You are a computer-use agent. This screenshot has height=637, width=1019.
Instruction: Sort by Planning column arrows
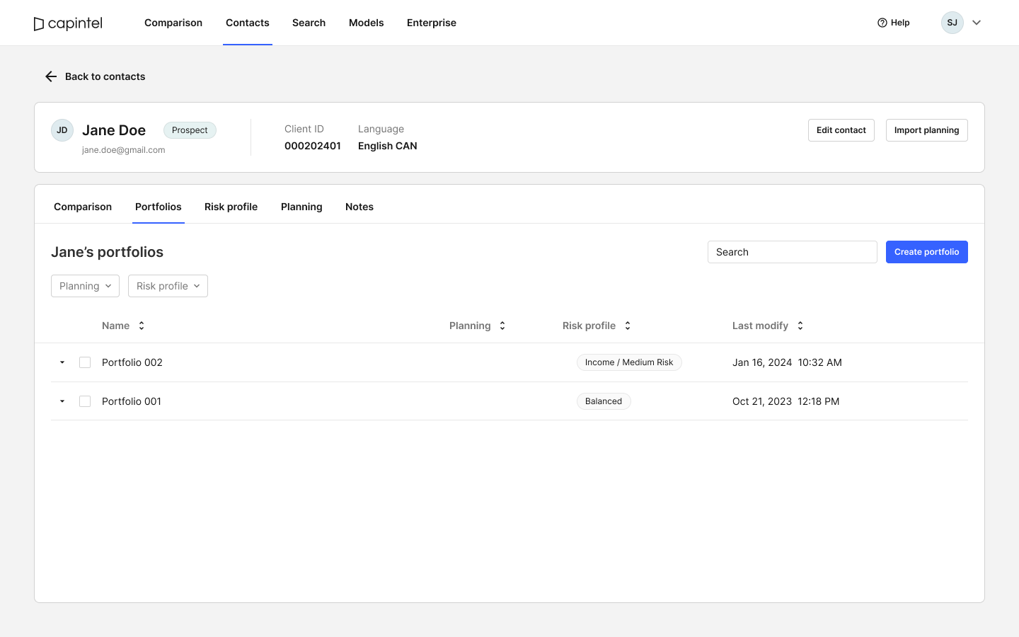coord(502,326)
